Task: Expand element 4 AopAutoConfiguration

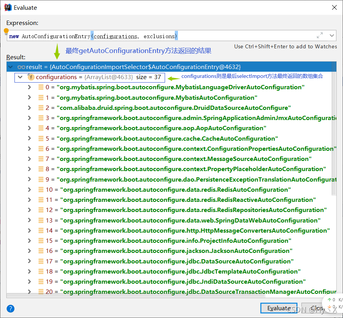Action: pyautogui.click(x=29, y=128)
